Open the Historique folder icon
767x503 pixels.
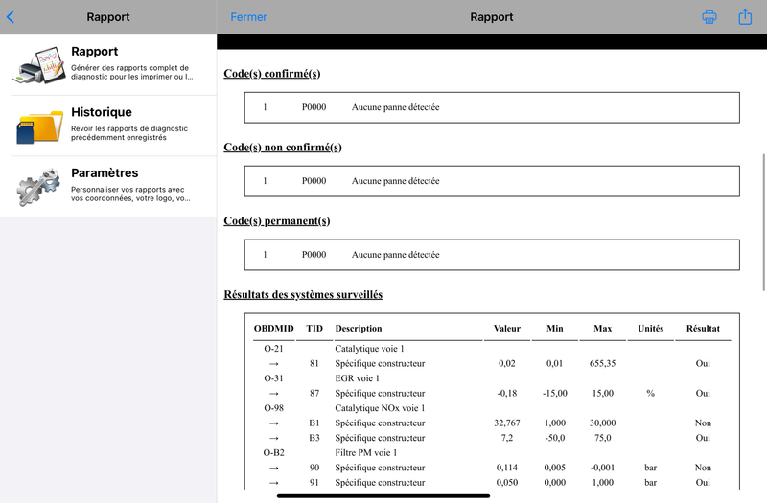pyautogui.click(x=39, y=126)
